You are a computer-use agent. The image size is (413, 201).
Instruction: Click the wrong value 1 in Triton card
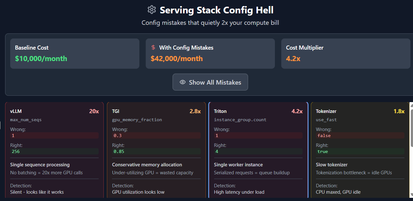(x=258, y=135)
